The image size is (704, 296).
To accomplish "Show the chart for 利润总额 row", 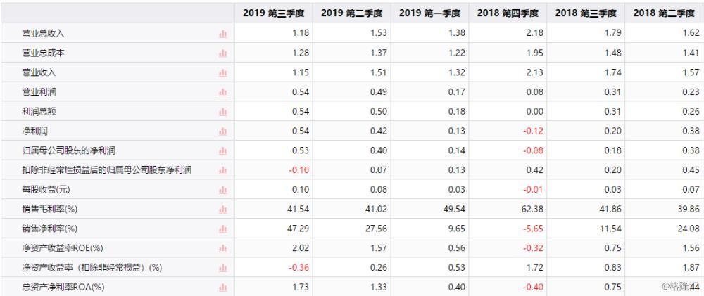I will pos(222,111).
